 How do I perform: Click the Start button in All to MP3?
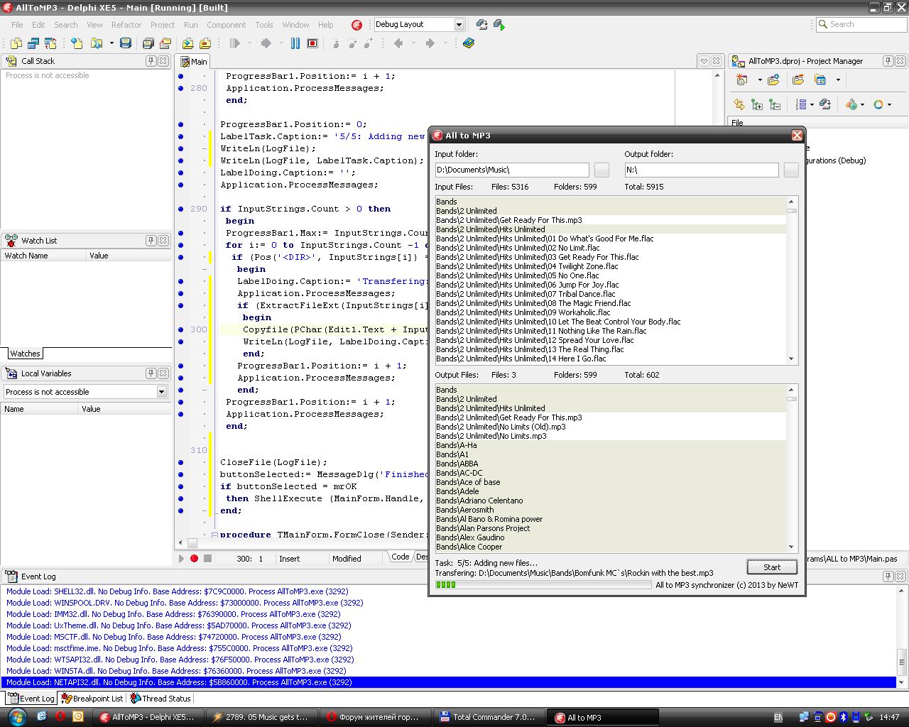click(772, 567)
